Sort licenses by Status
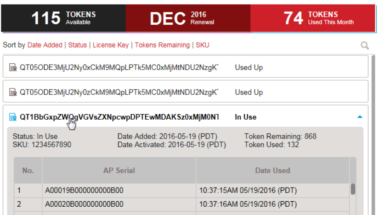Image resolution: width=379 pixels, height=215 pixels. (77, 45)
